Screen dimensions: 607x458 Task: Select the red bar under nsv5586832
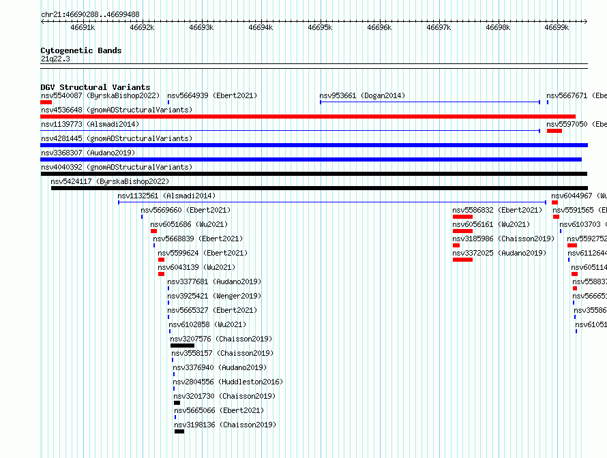tap(462, 217)
